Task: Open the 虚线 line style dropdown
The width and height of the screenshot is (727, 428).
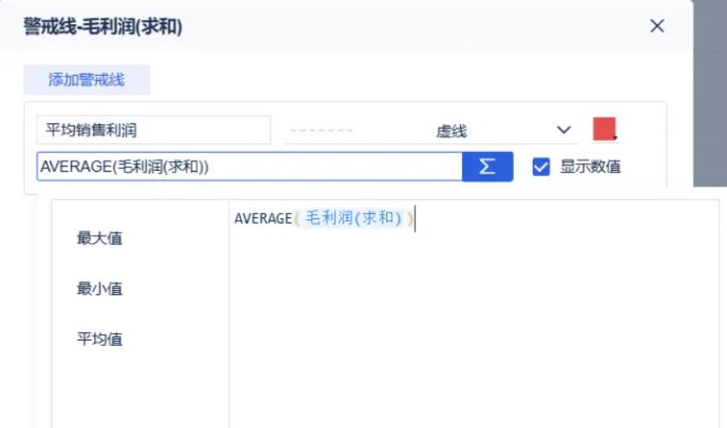Action: 431,130
